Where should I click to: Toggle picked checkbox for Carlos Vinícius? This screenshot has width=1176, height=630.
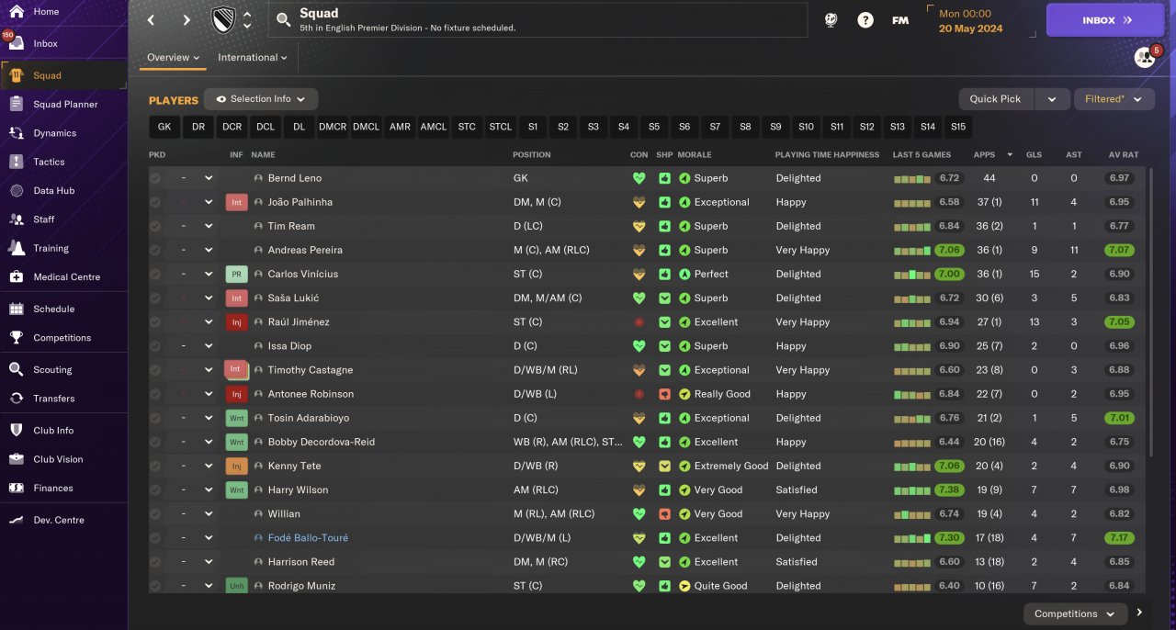click(155, 274)
